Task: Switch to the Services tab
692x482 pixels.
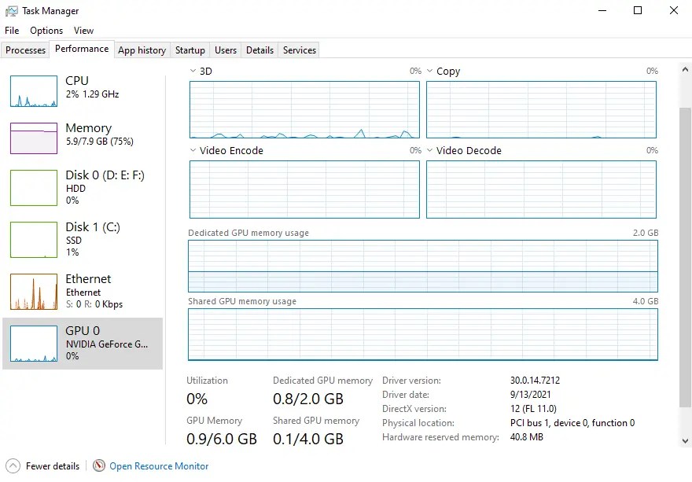Action: tap(299, 50)
